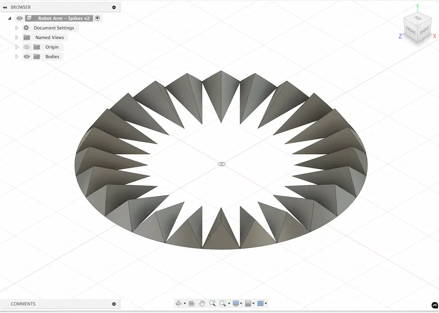Click the Look At icon
439x313 pixels.
(192, 303)
